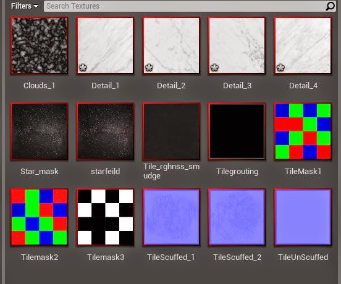Image resolution: width=341 pixels, height=284 pixels.
Task: Click the unsaved asterisk badge on Detail_2
Action: (x=149, y=67)
